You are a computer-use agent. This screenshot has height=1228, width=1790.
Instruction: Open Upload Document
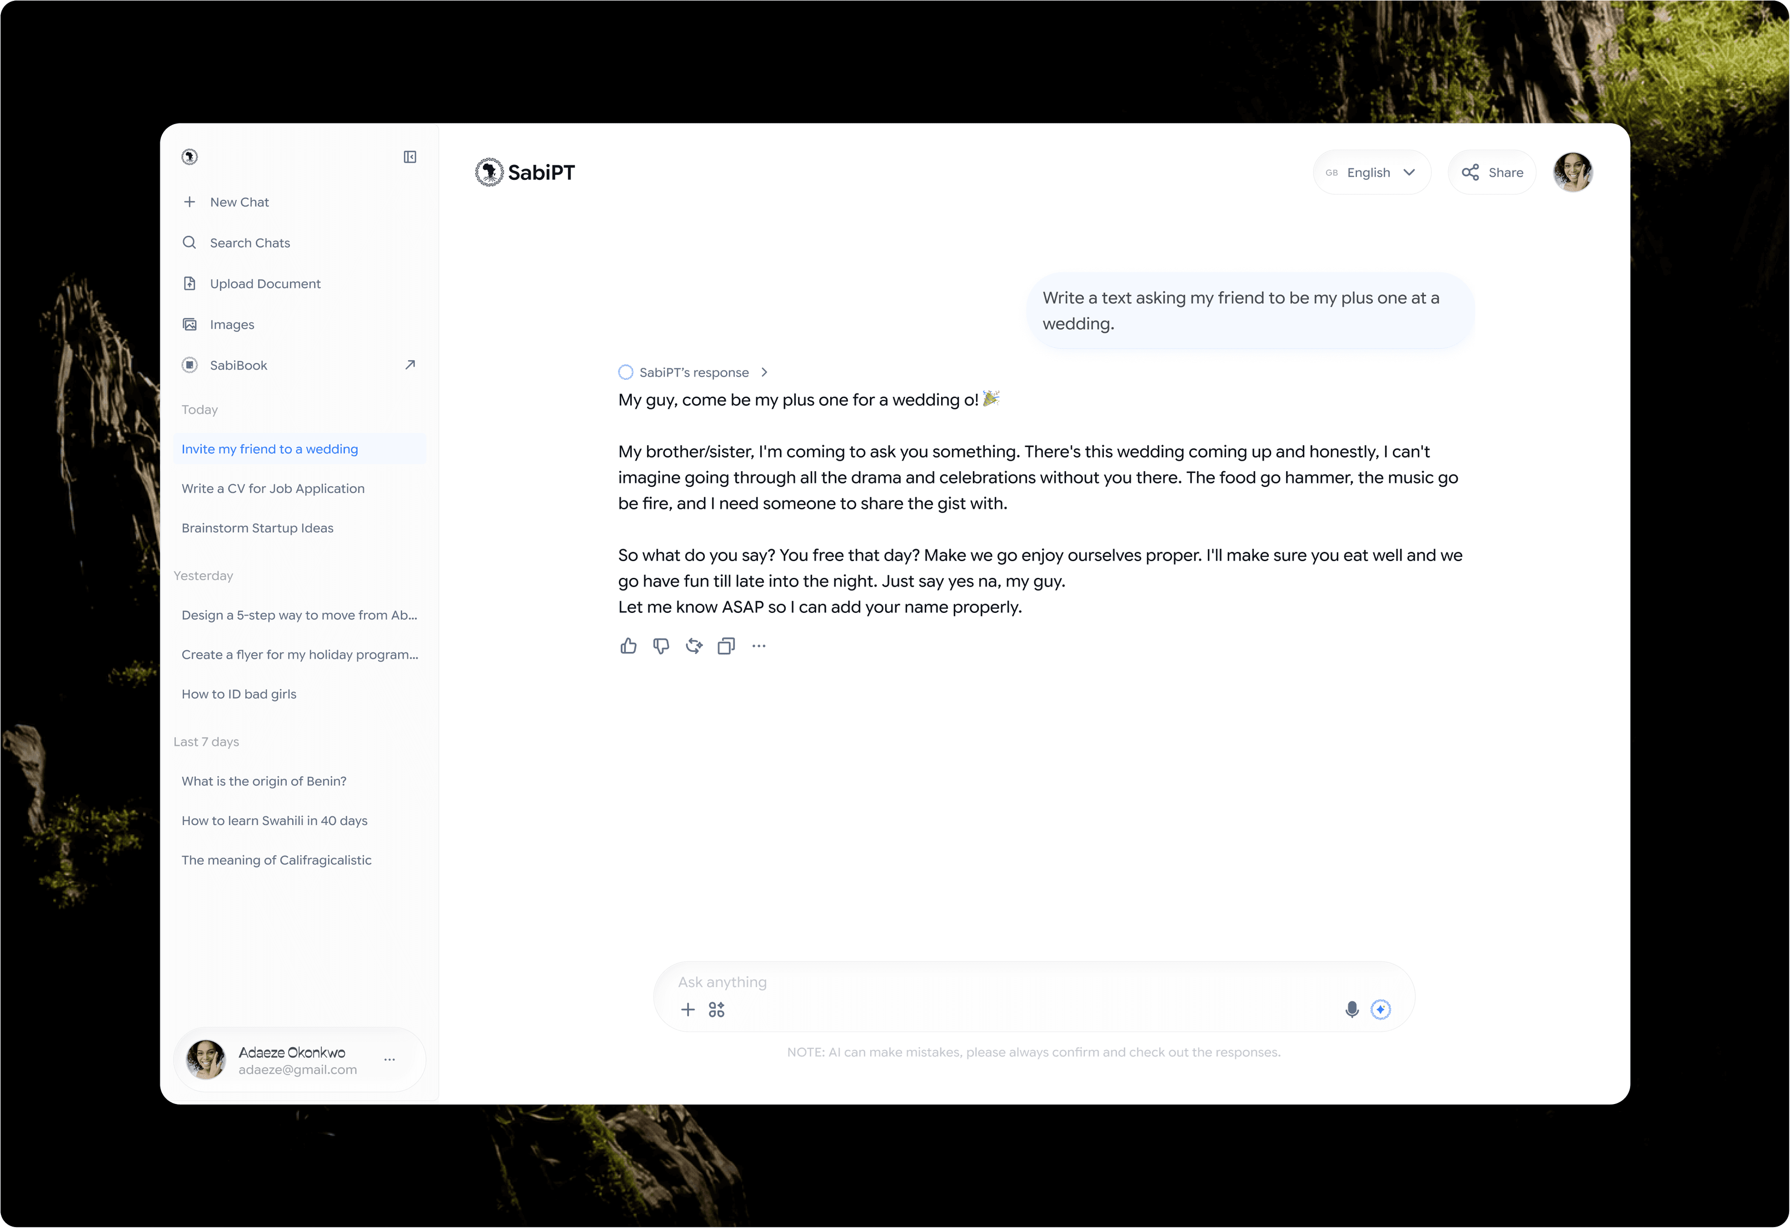(x=300, y=283)
